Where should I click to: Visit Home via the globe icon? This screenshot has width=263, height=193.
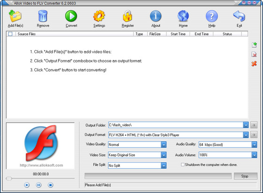point(183,16)
